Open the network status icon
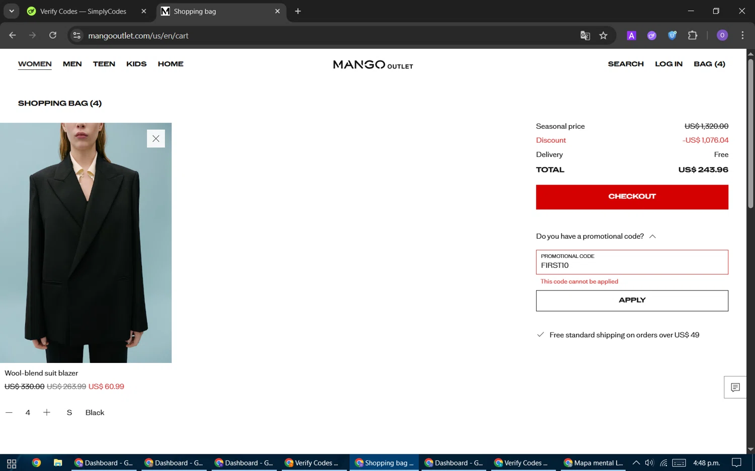This screenshot has height=471, width=755. pyautogui.click(x=664, y=463)
